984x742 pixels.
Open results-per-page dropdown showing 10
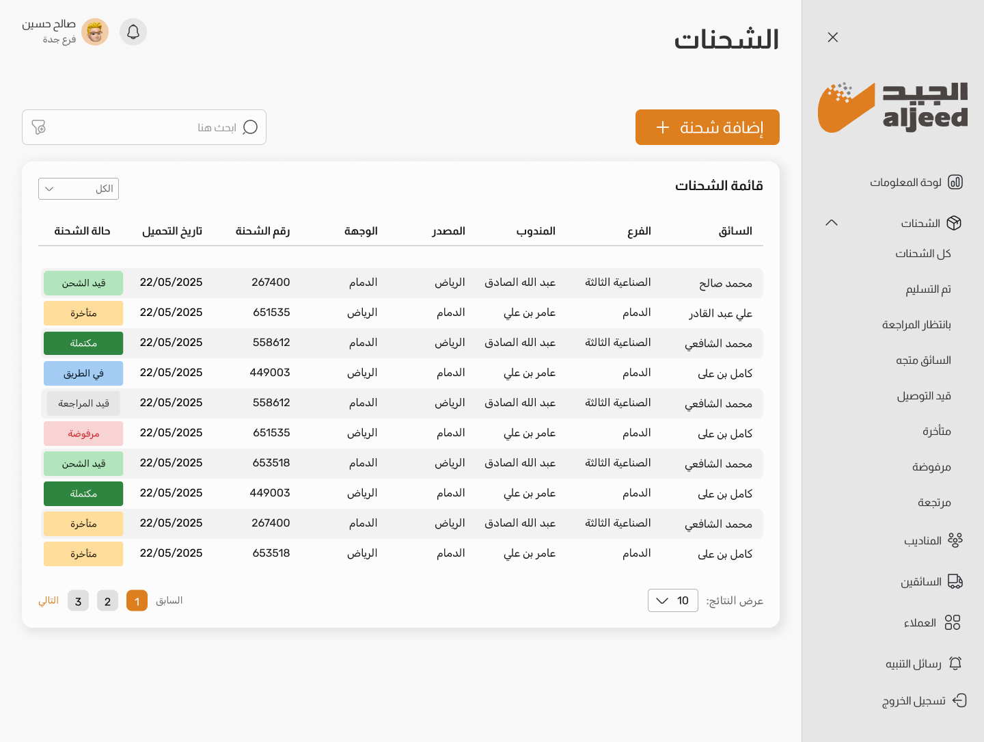point(672,600)
